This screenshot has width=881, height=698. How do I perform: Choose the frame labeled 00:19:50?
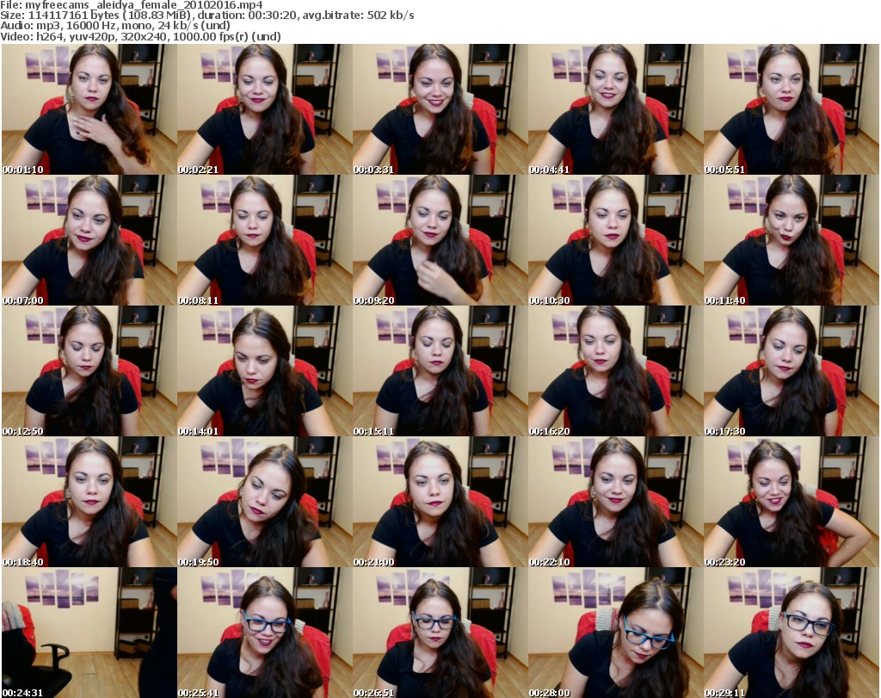(265, 502)
